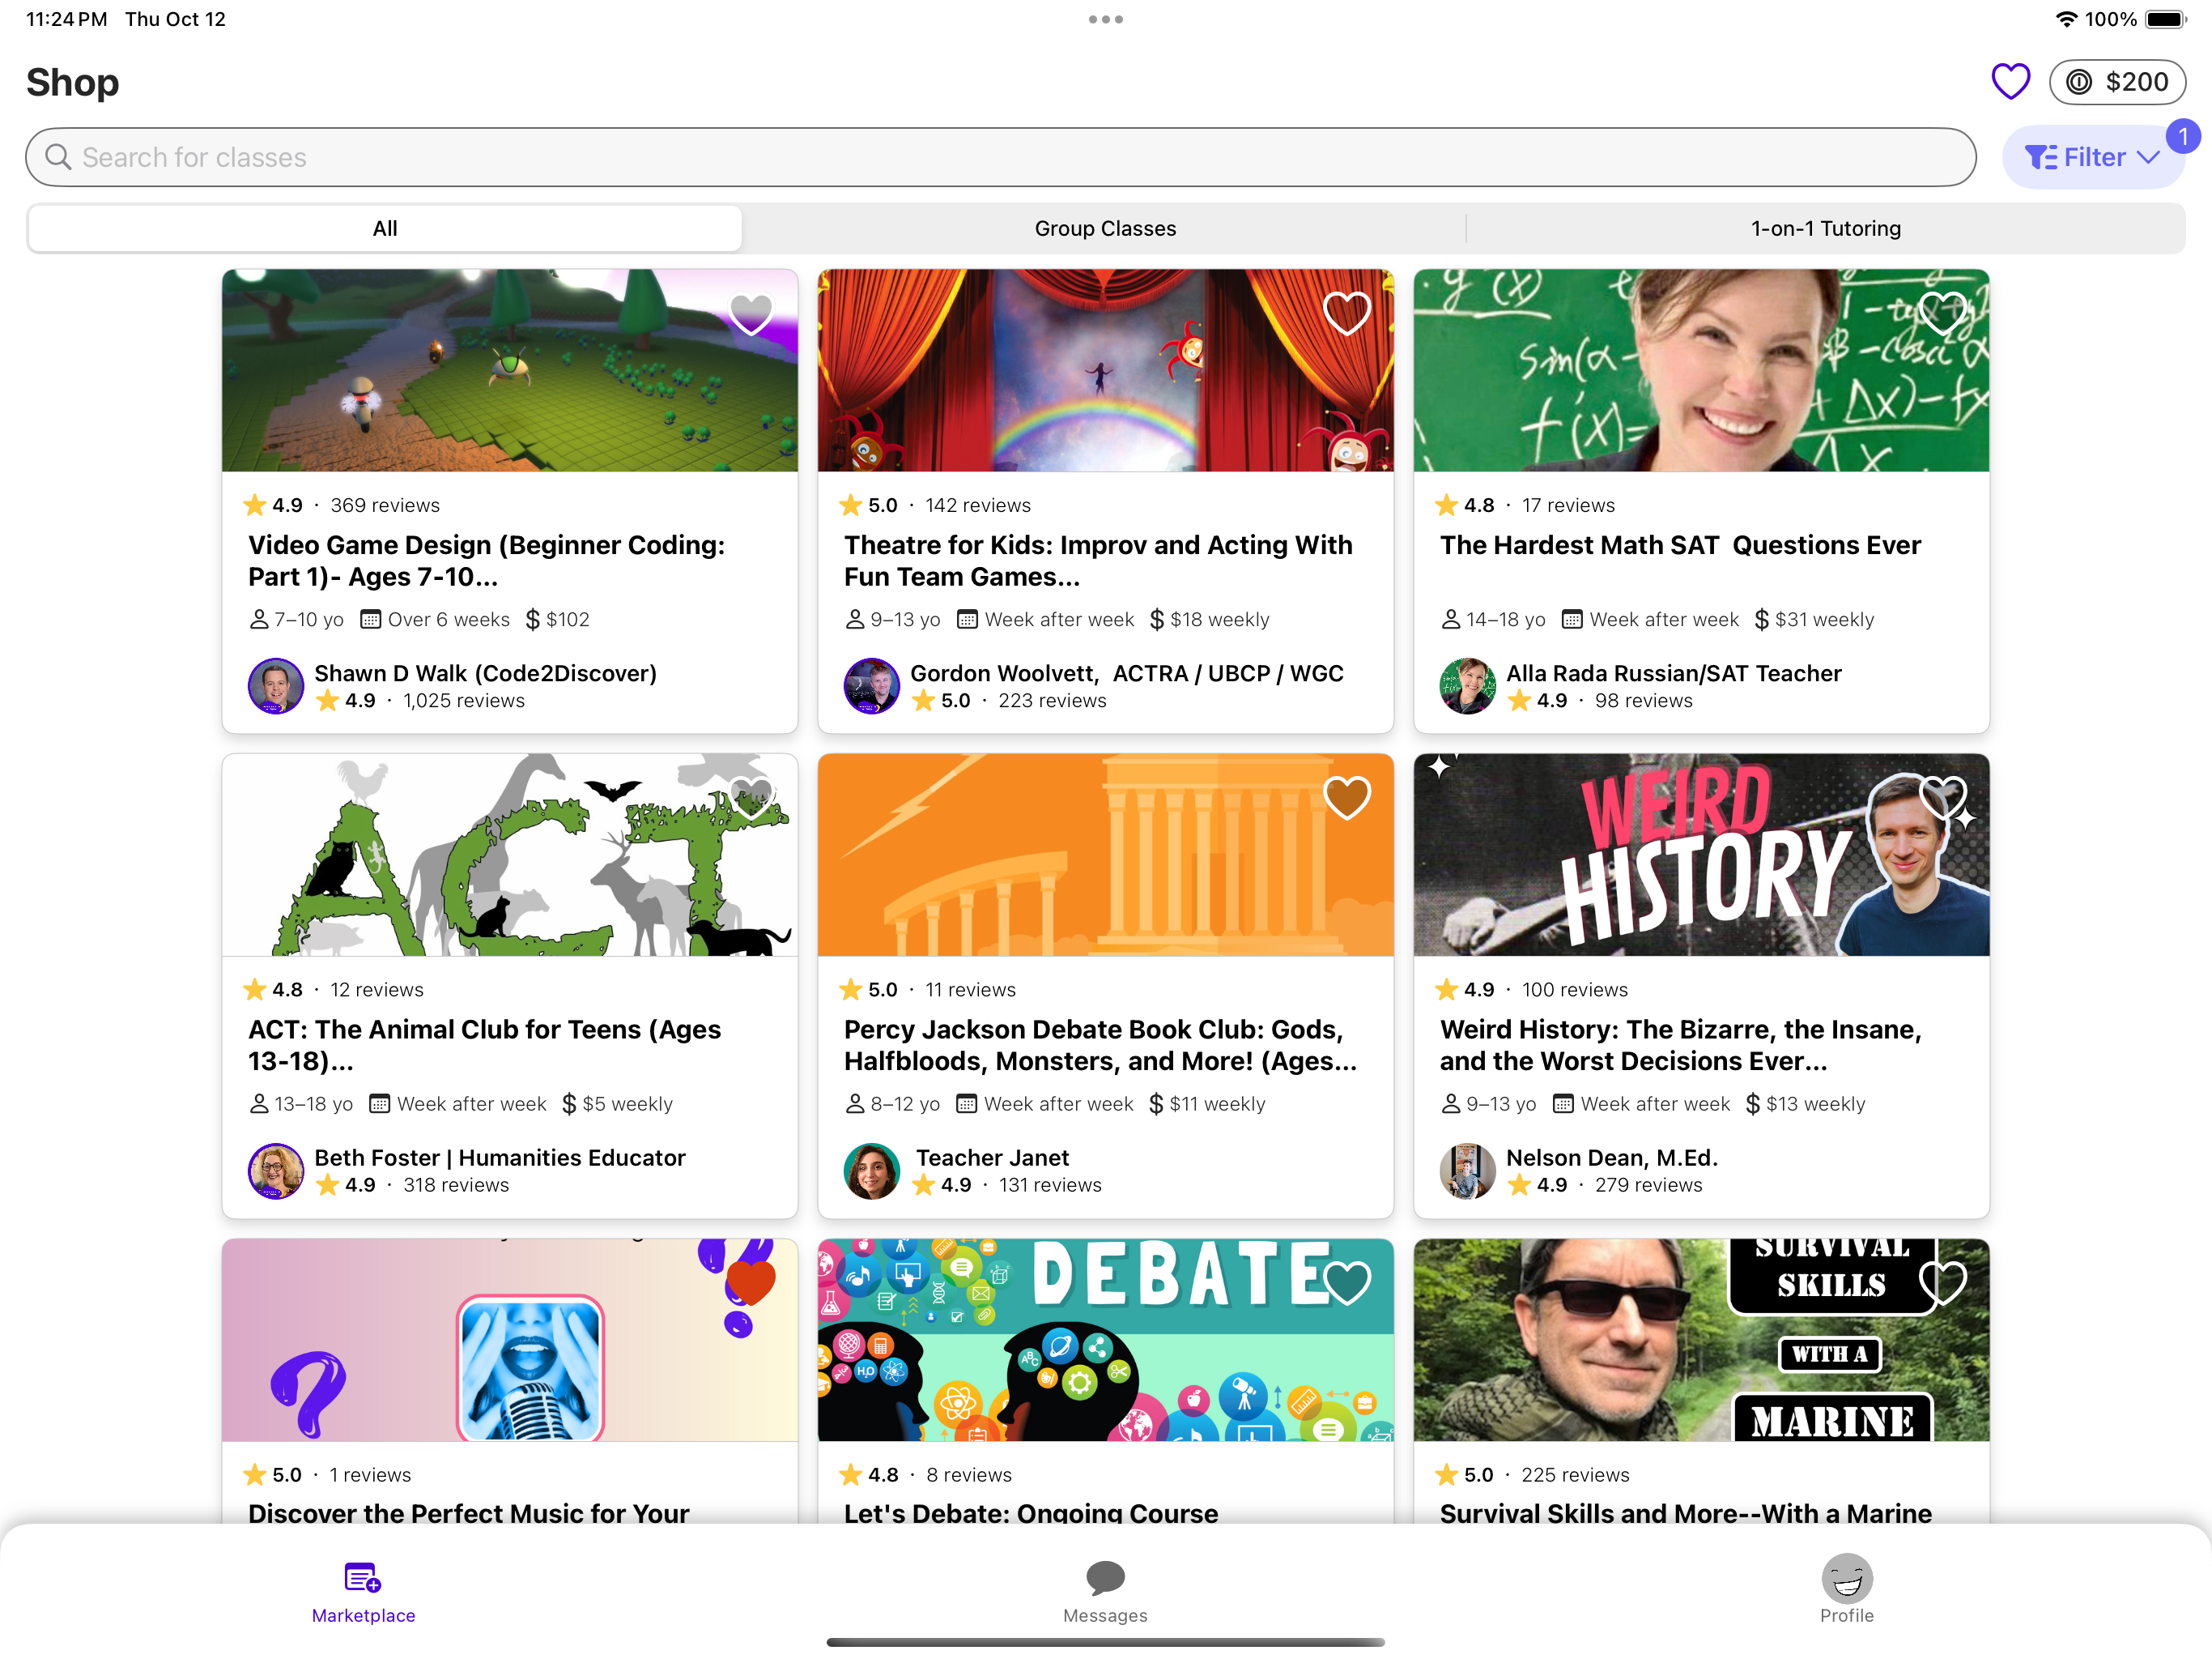Open the favorites heart icon beside the balance
Image resolution: width=2212 pixels, height=1659 pixels.
2009,82
